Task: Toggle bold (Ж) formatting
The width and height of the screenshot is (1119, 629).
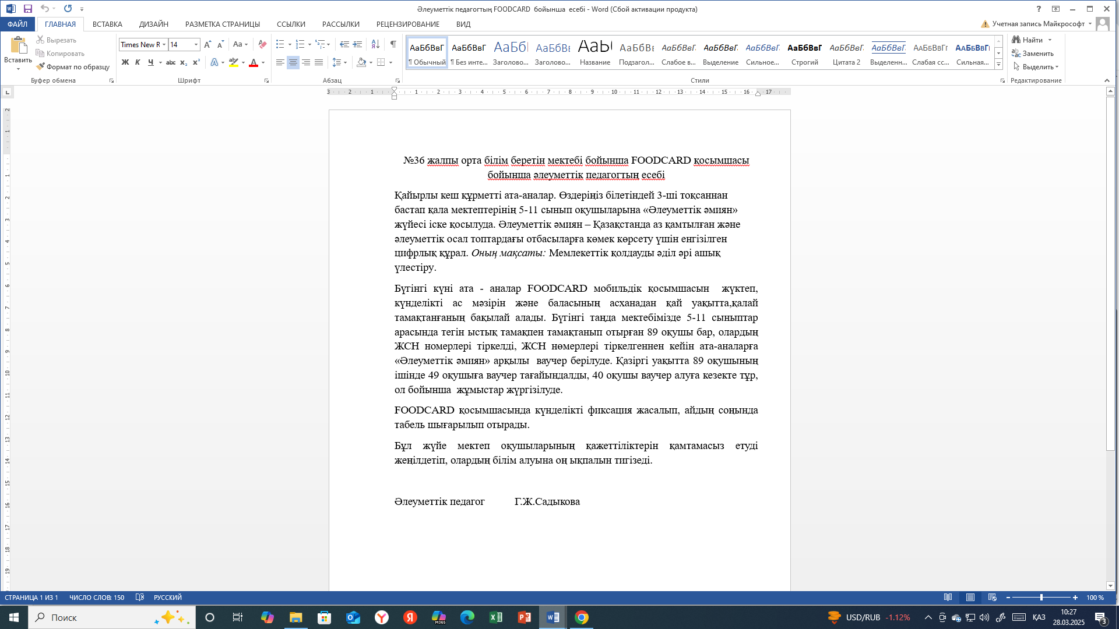Action: point(125,62)
